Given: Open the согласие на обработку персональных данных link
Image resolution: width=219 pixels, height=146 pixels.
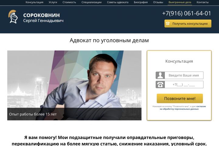Looking at the screenshot, I should [x=183, y=108].
